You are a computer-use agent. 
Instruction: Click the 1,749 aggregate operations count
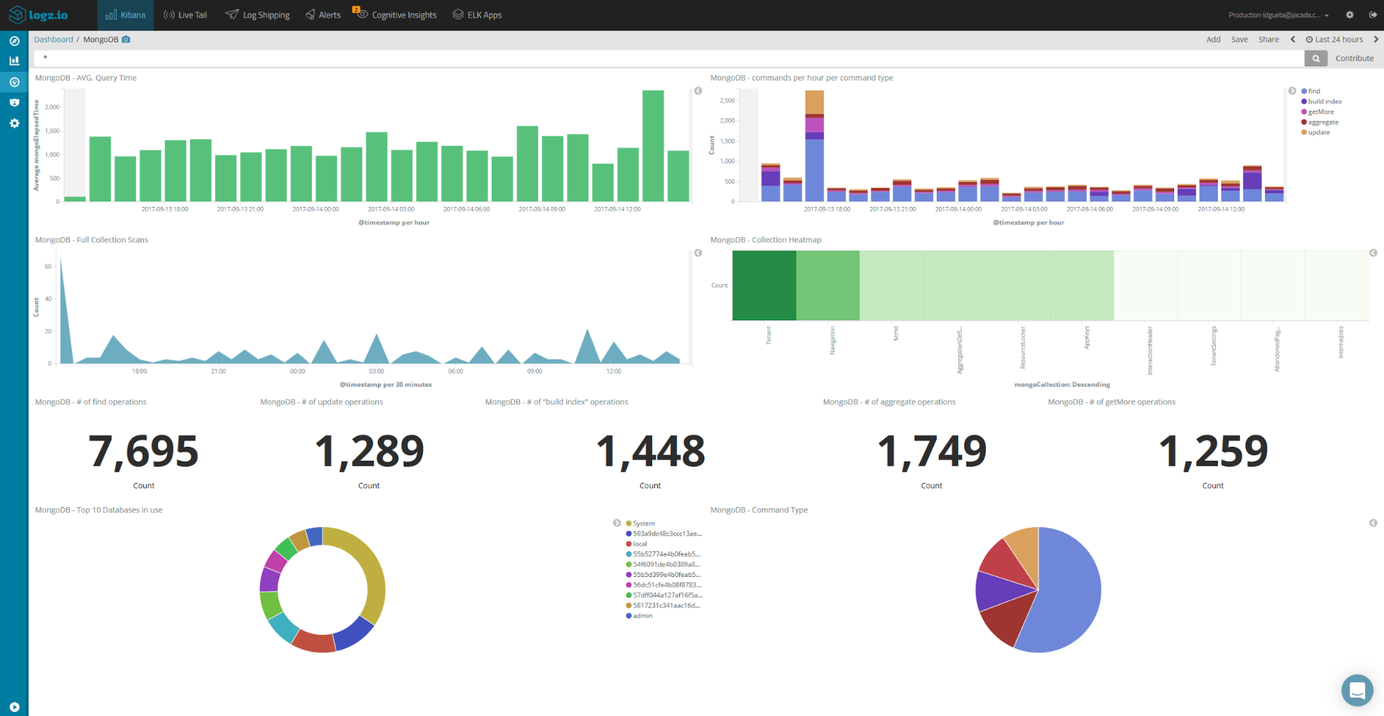pyautogui.click(x=931, y=451)
